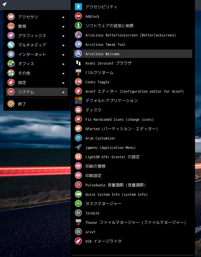
Task: Click the タスクマネージャー green pulse icon
Action: coord(78,203)
